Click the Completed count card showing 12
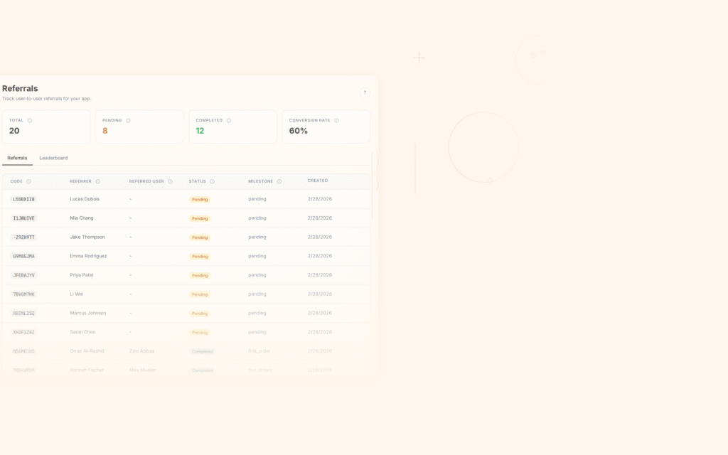The width and height of the screenshot is (728, 455). pyautogui.click(x=232, y=127)
